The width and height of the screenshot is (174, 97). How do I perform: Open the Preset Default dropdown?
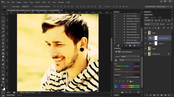130,57
